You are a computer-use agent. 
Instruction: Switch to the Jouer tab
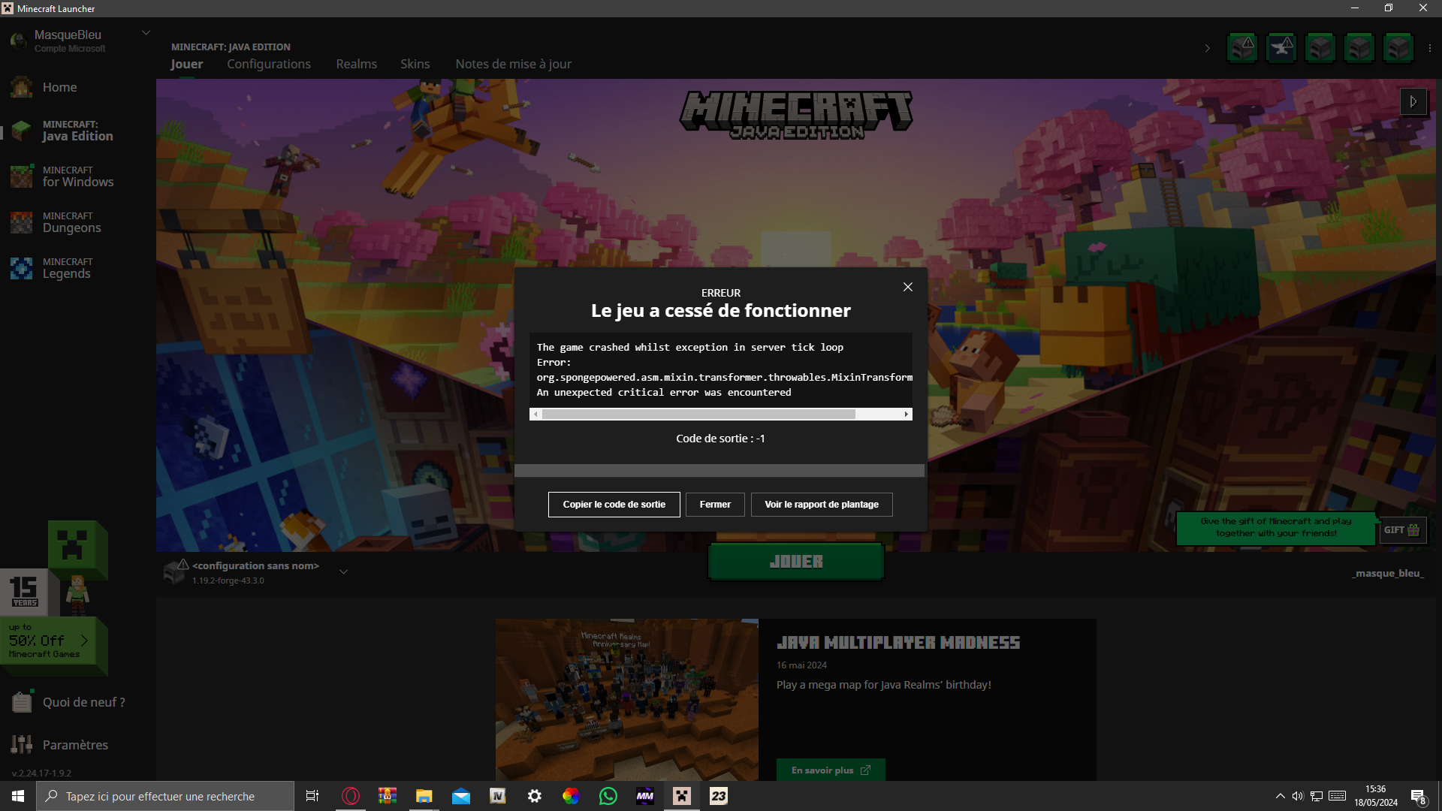tap(186, 64)
